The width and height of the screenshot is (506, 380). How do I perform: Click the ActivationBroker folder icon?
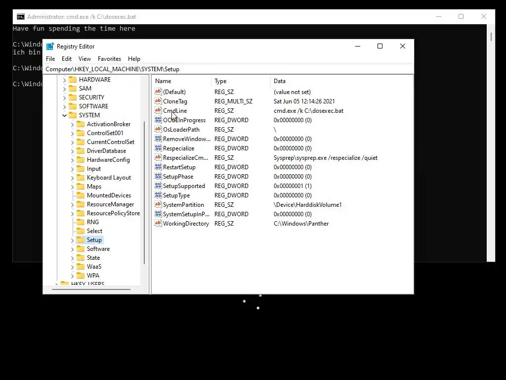tap(81, 124)
